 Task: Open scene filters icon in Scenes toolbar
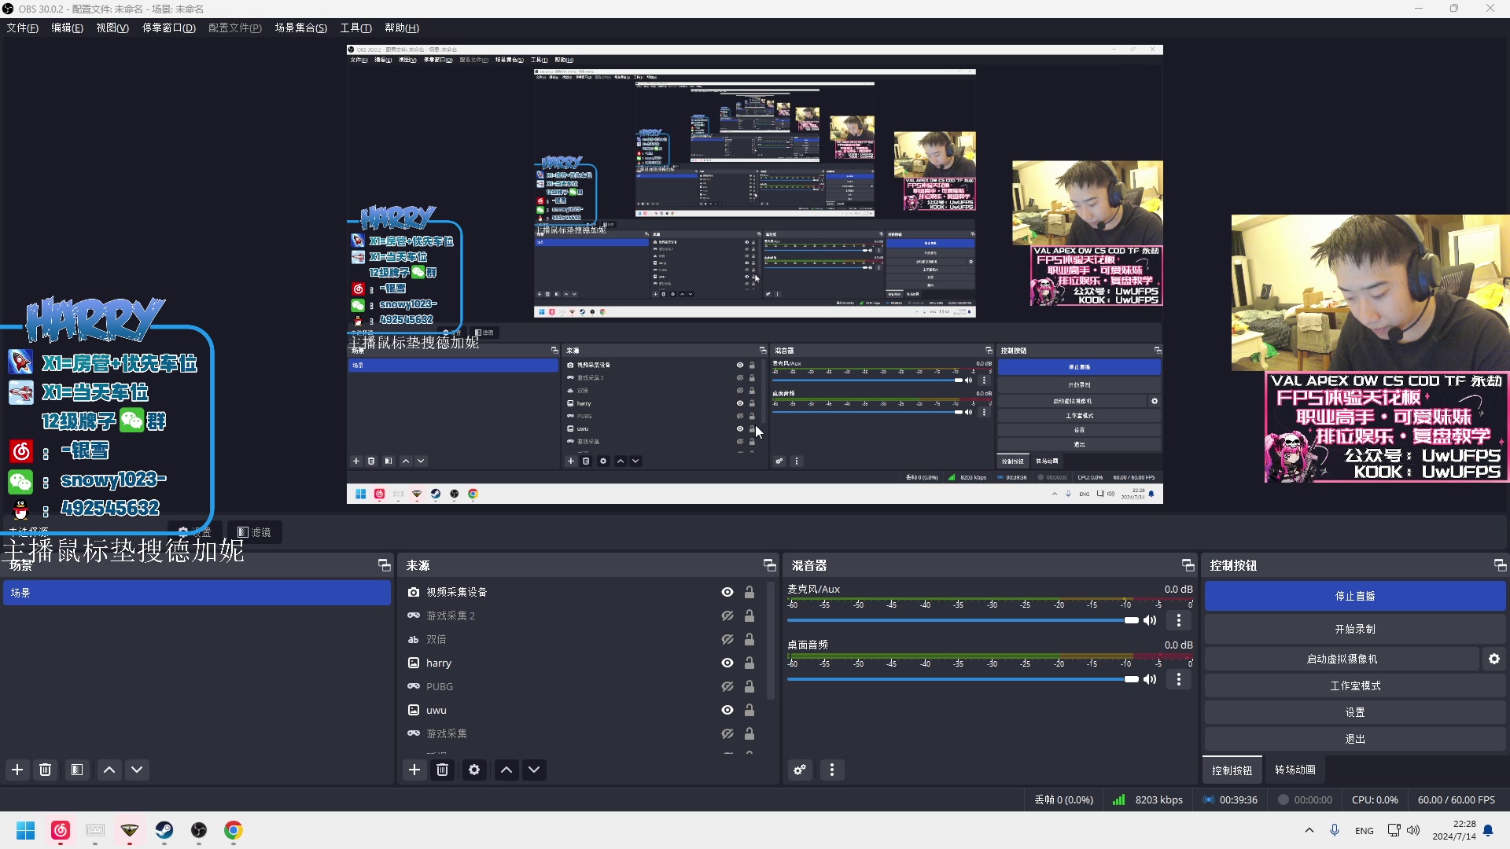77,770
